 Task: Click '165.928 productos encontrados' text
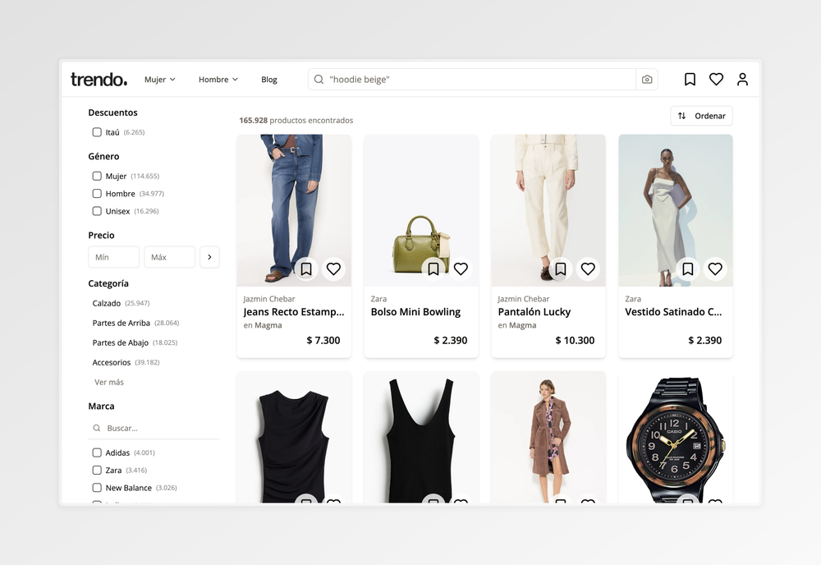pyautogui.click(x=296, y=121)
